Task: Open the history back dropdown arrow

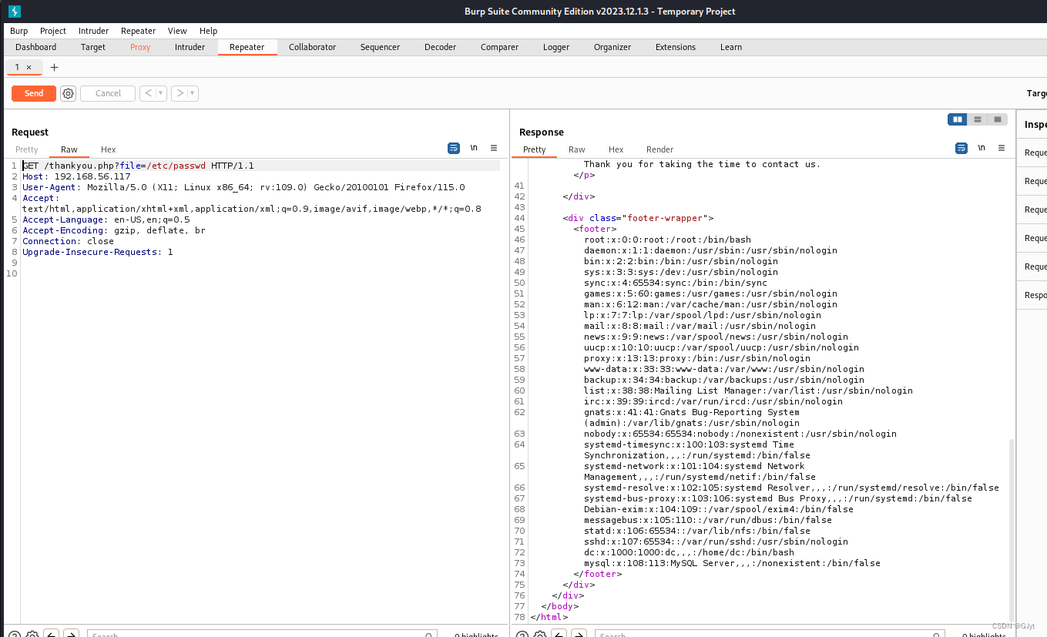Action: [x=161, y=93]
